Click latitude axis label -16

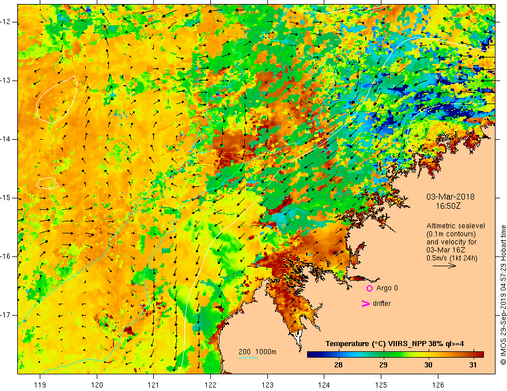tap(6, 256)
